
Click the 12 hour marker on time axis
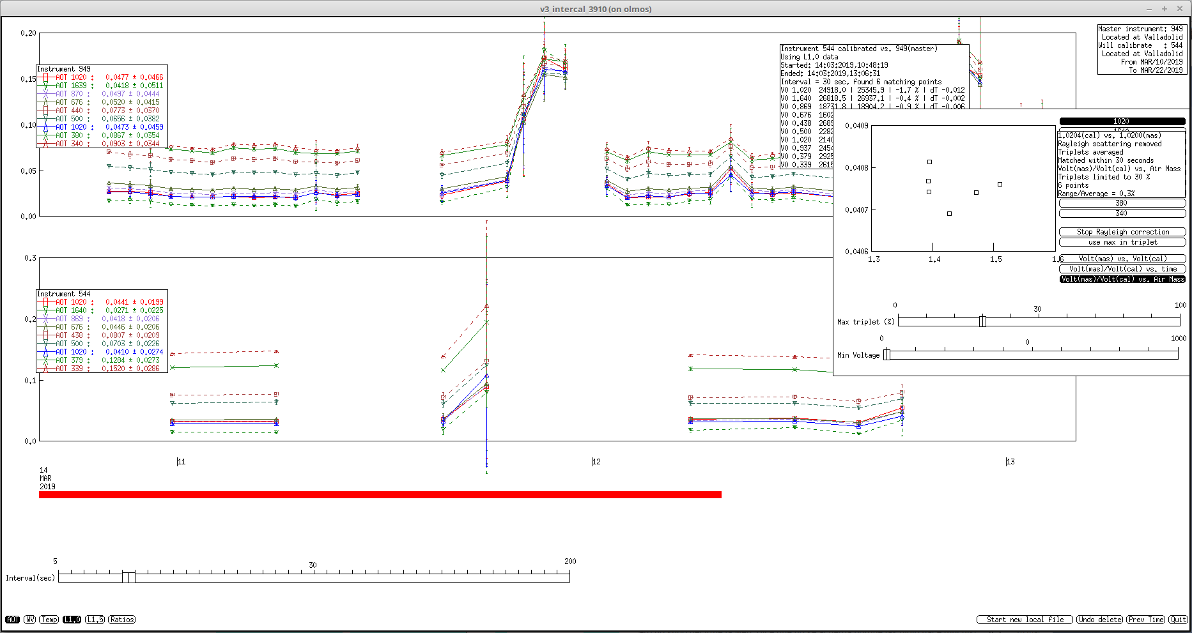[596, 461]
